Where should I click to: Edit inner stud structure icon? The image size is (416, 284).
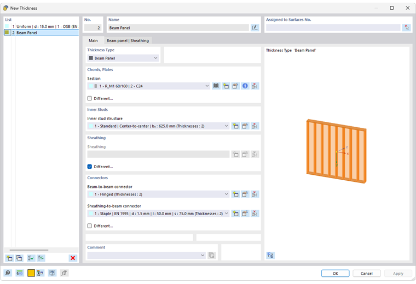click(245, 126)
